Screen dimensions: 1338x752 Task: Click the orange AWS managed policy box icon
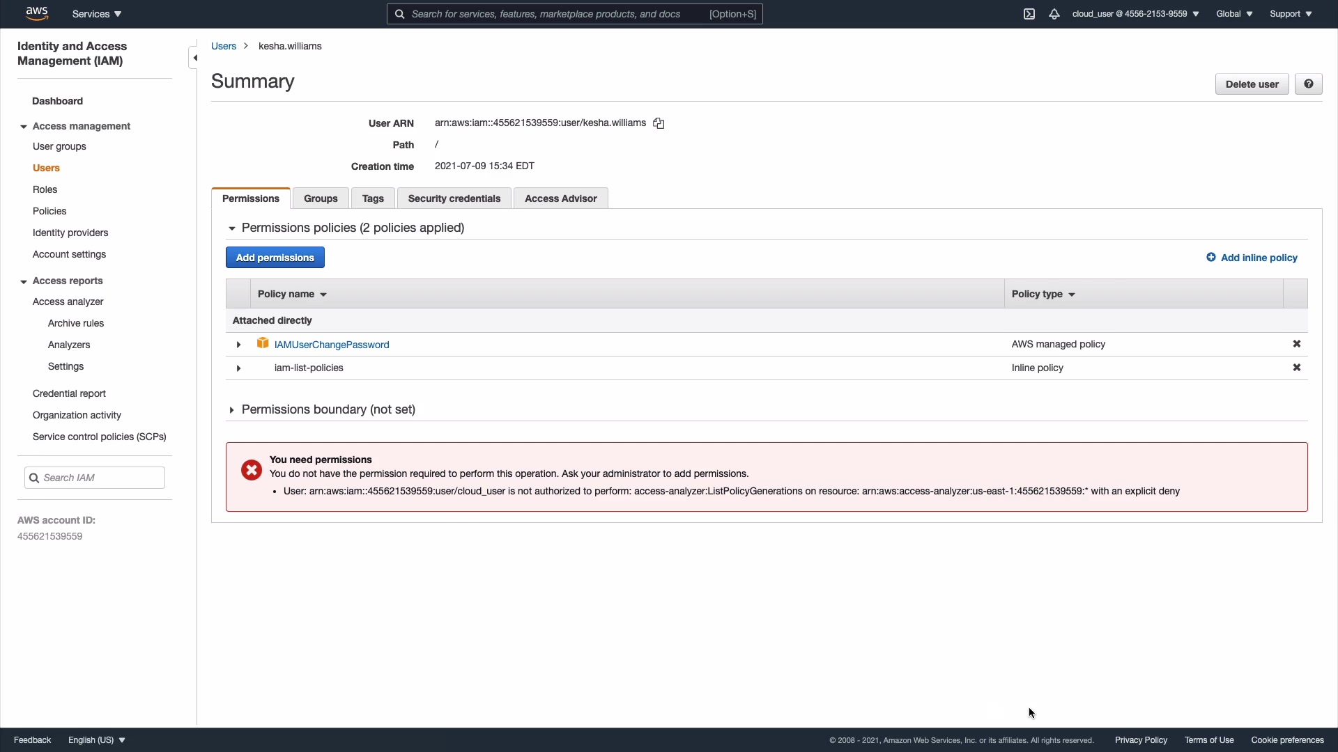(x=263, y=343)
